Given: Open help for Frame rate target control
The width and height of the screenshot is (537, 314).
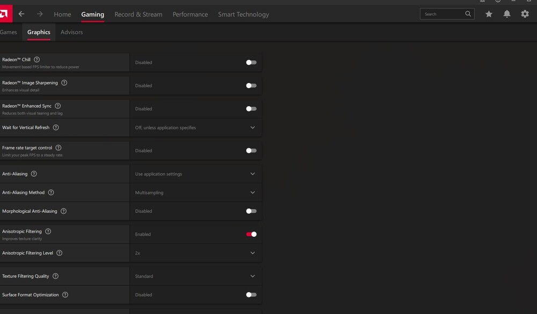Looking at the screenshot, I should tap(59, 148).
